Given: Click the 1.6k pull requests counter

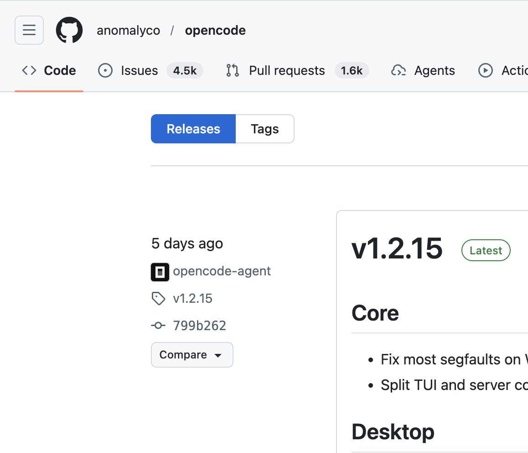Looking at the screenshot, I should pos(352,70).
